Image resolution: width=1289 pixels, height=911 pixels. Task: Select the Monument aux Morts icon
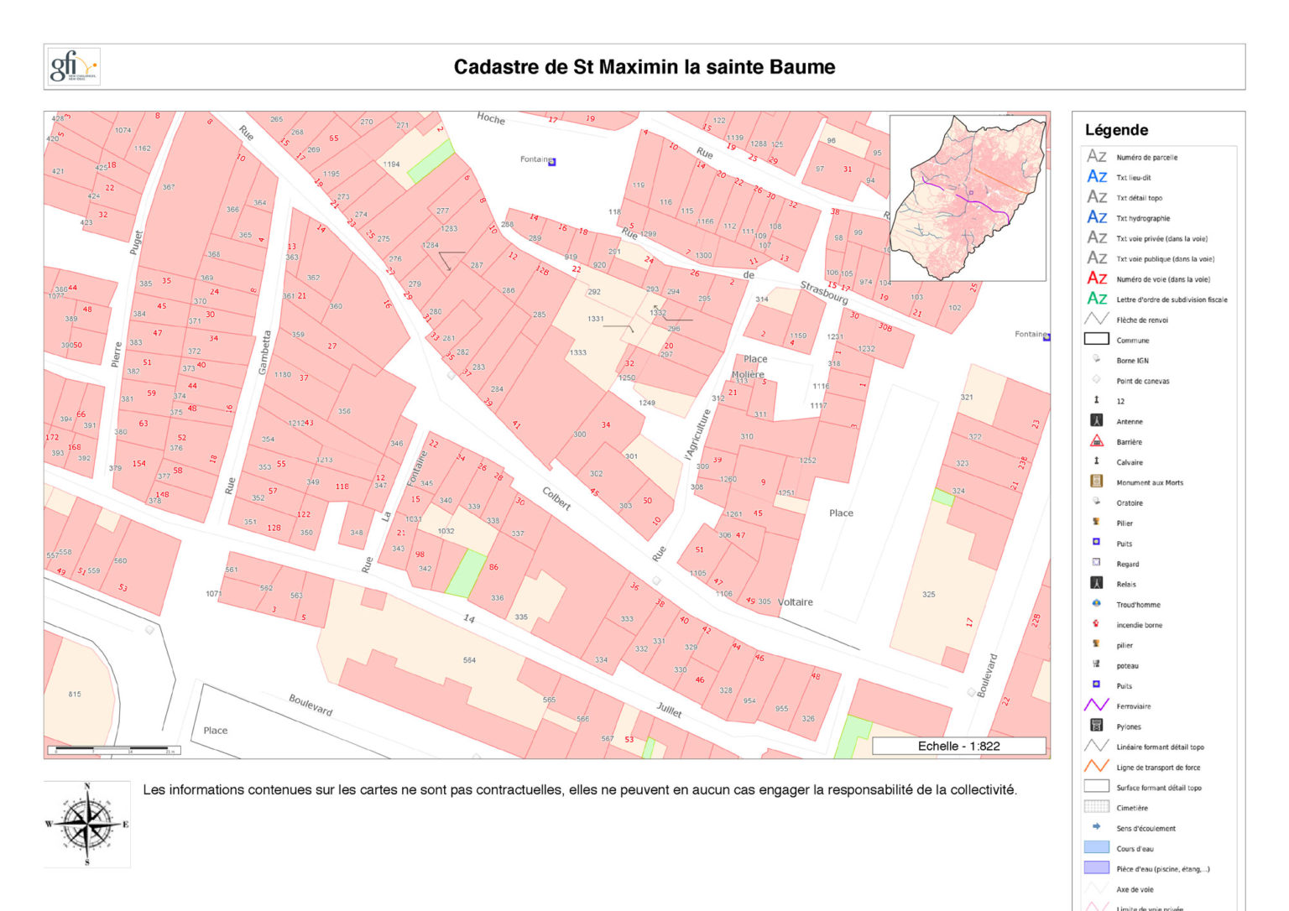click(x=1096, y=482)
